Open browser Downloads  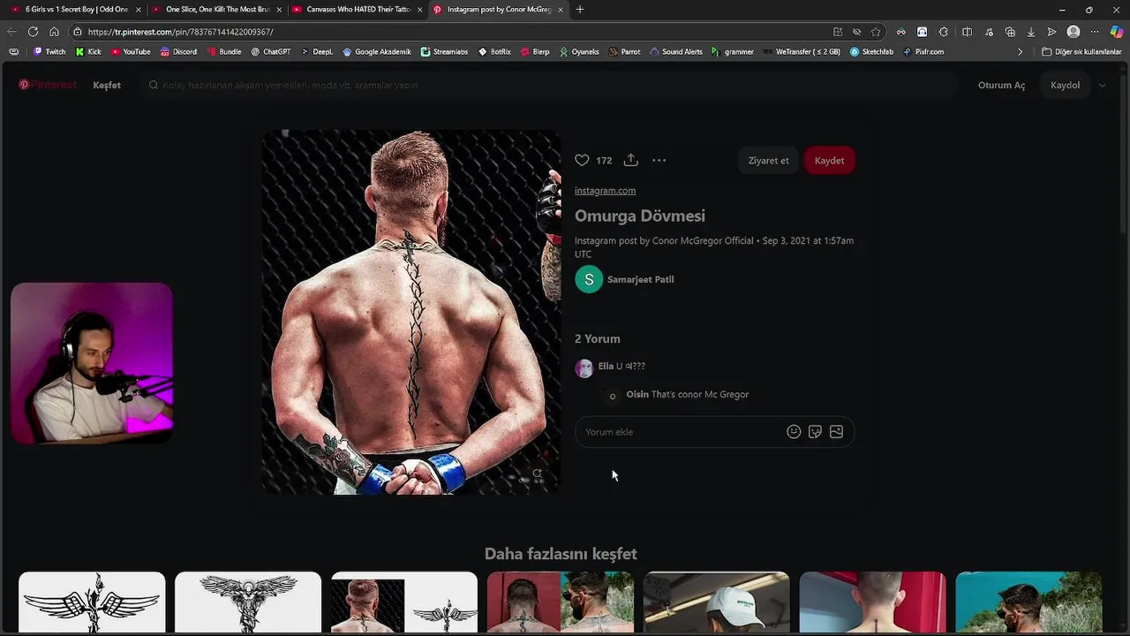[x=1030, y=32]
